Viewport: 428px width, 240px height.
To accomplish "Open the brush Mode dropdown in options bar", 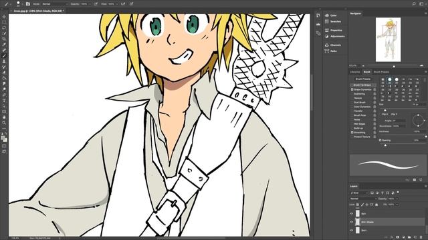I will (x=54, y=4).
